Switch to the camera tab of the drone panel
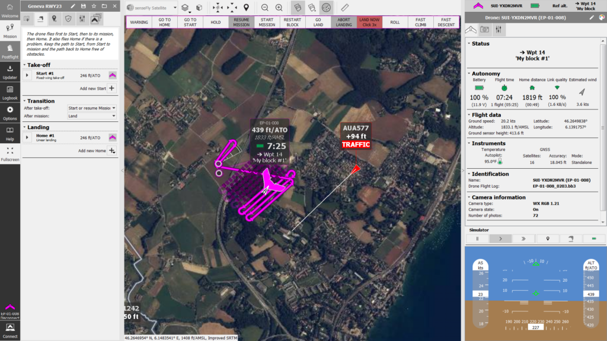This screenshot has height=341, width=607. coord(485,28)
